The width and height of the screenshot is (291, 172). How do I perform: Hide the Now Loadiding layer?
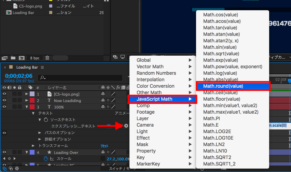tap(4, 100)
